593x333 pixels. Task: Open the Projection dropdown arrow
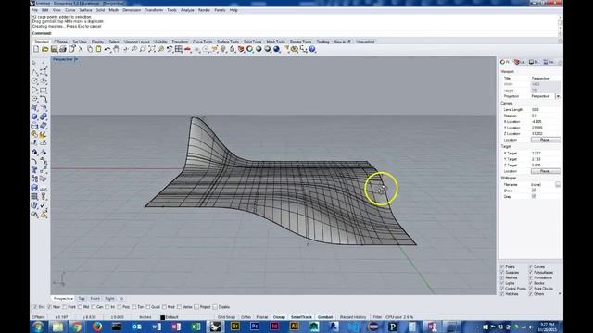click(x=558, y=96)
